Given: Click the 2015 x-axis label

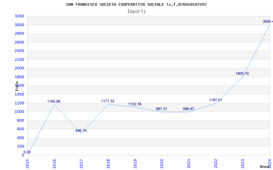Looking at the screenshot, I should pyautogui.click(x=27, y=164).
